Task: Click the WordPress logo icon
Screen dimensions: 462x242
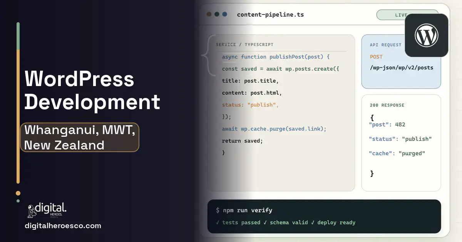Action: 426,35
